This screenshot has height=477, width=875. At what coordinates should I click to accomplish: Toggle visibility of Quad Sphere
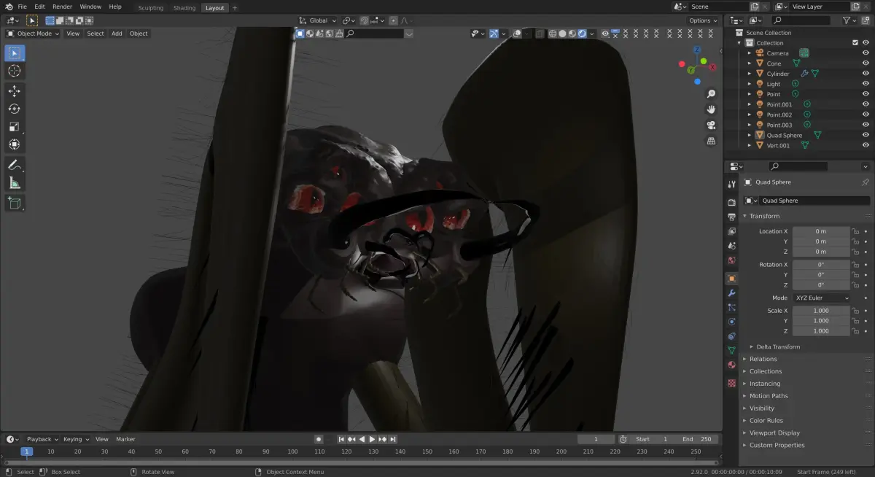[866, 135]
